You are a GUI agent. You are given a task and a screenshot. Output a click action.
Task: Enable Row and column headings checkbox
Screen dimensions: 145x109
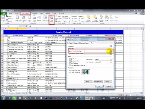tap(70, 65)
